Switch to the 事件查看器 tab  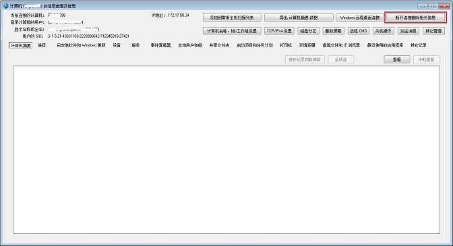tap(160, 45)
